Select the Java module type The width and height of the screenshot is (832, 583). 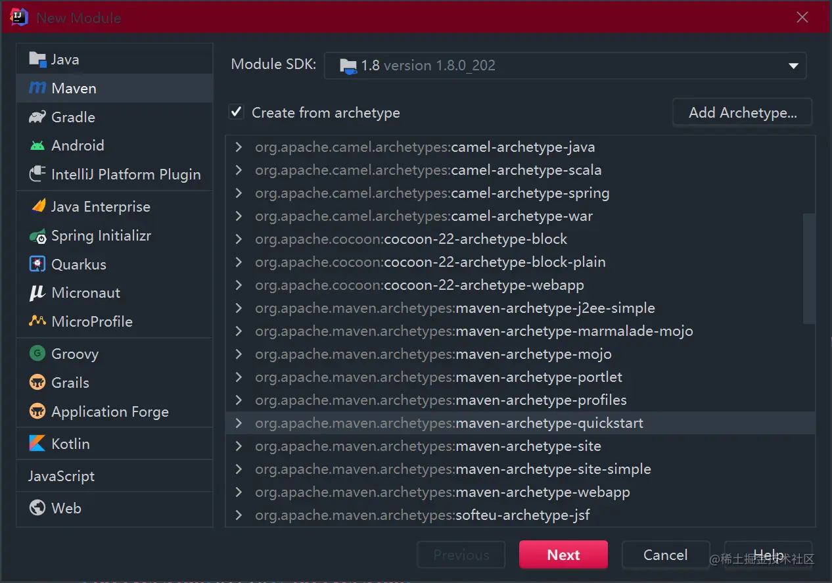point(114,59)
